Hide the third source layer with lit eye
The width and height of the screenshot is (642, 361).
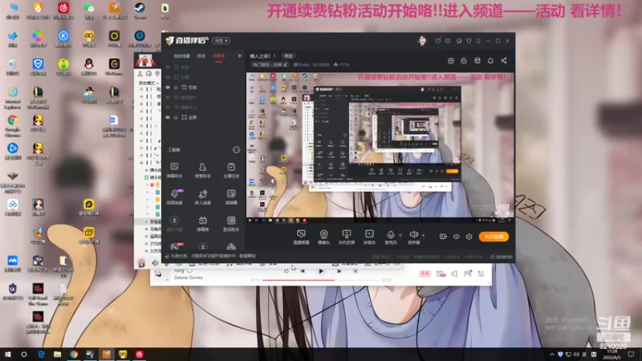click(168, 87)
